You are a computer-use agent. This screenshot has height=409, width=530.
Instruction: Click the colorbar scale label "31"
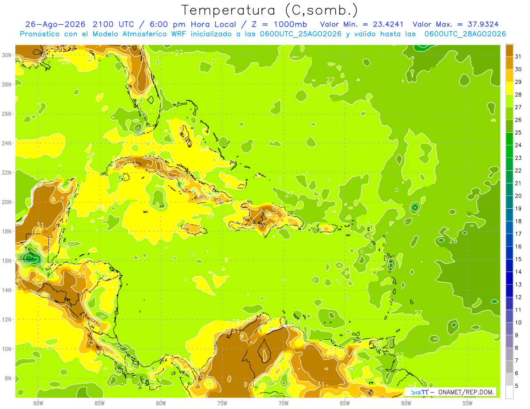(x=519, y=56)
